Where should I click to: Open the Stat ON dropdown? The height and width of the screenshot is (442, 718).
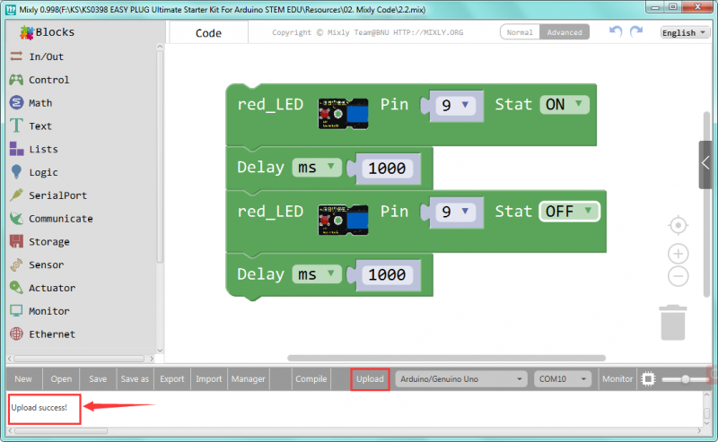pyautogui.click(x=565, y=105)
